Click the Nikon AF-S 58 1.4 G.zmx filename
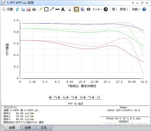The width and height of the screenshot is (151, 131). click(x=123, y=118)
